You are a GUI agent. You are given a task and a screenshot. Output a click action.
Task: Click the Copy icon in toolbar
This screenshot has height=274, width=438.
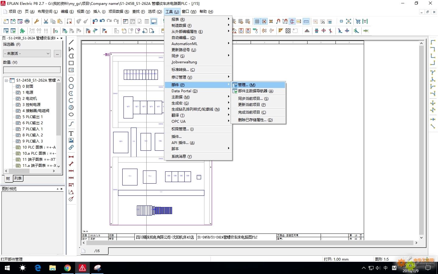pos(53,21)
